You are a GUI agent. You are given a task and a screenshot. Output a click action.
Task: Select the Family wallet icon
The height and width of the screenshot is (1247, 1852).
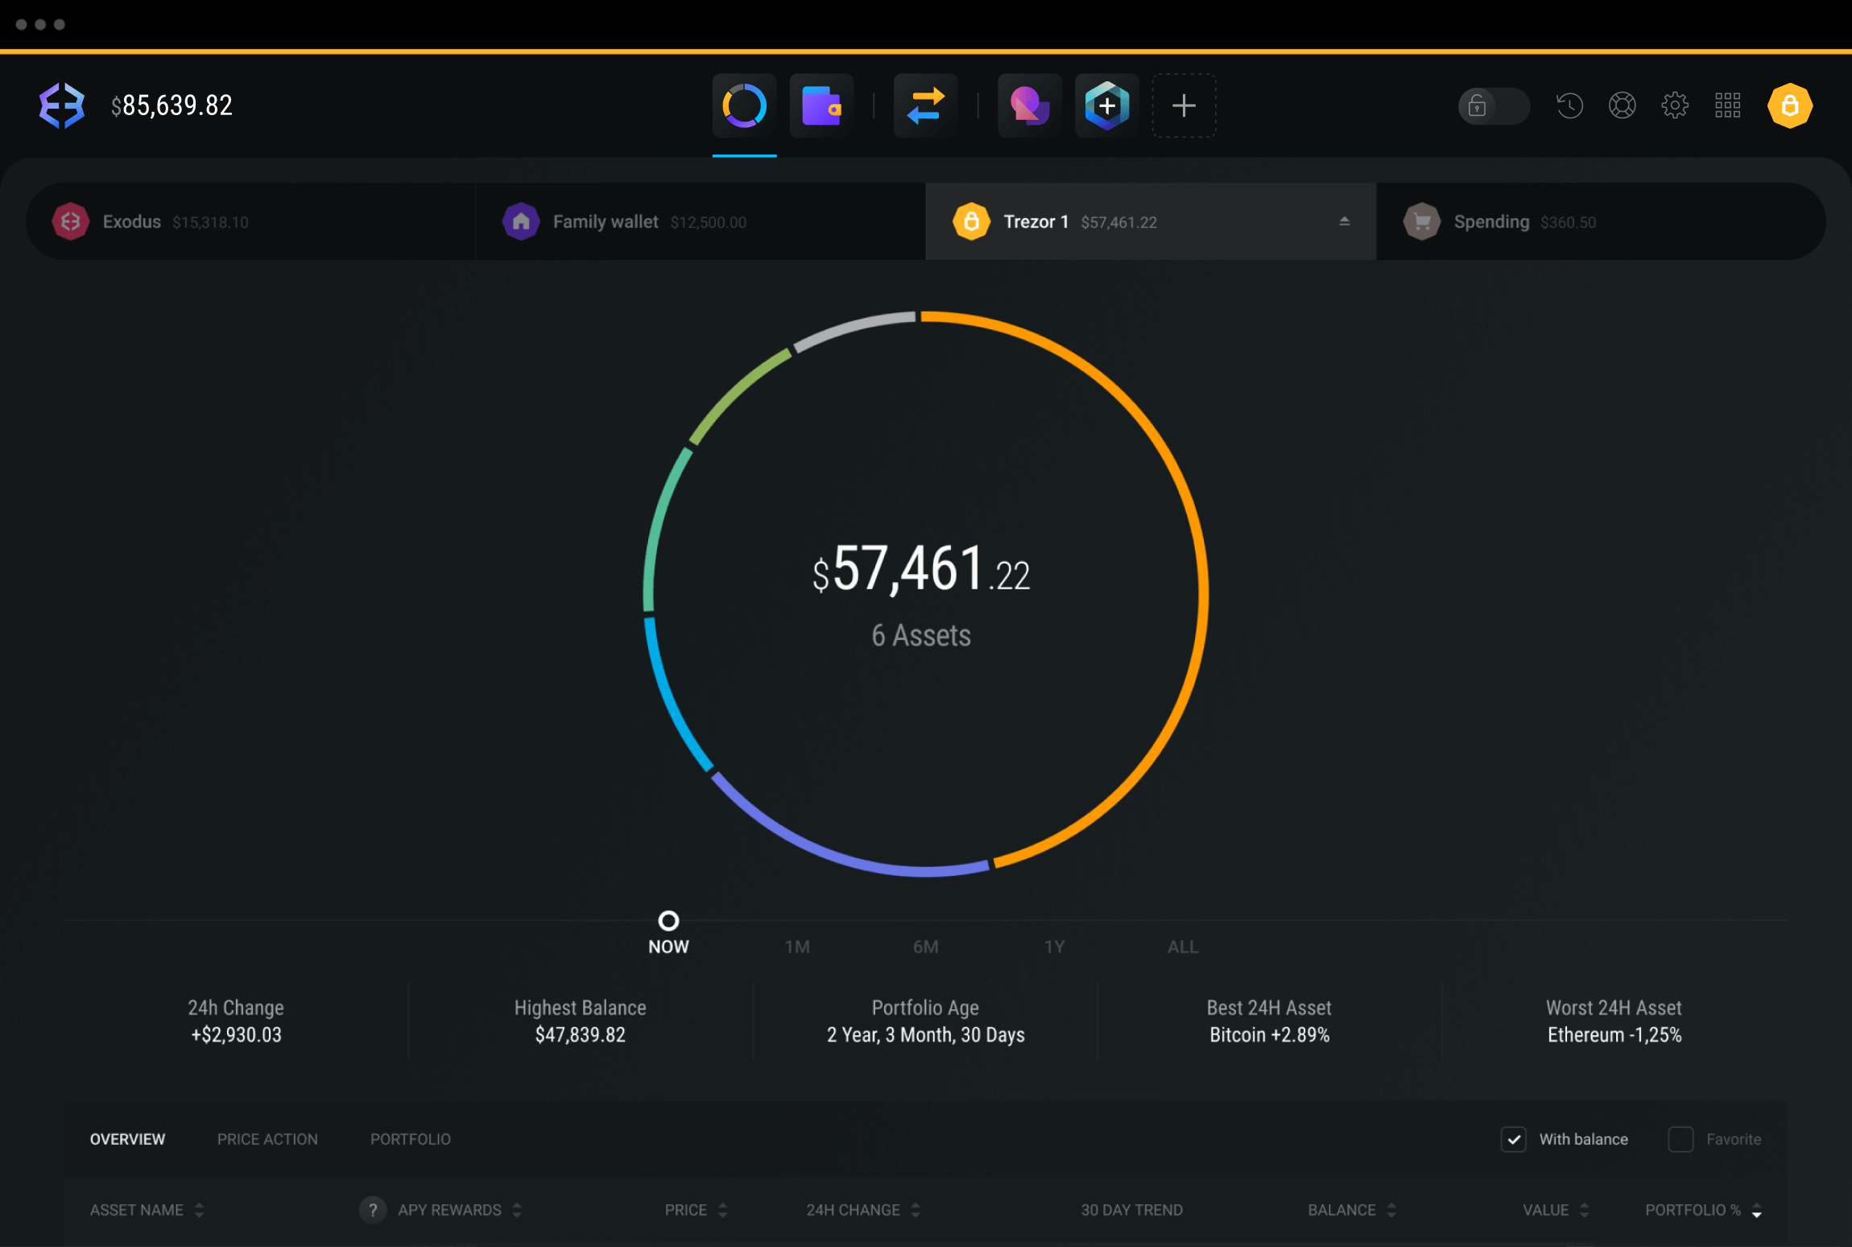click(522, 221)
